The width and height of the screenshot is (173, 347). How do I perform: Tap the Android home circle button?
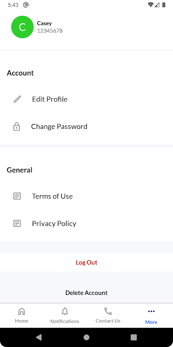point(86,337)
